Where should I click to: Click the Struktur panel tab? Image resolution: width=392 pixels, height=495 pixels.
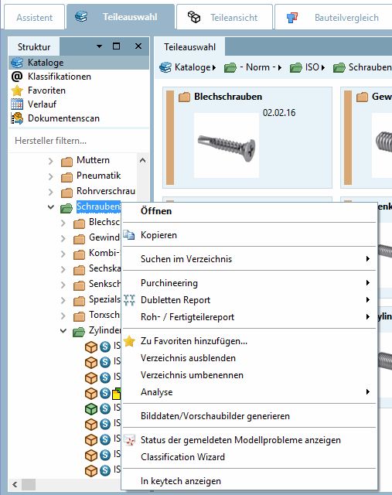point(34,46)
